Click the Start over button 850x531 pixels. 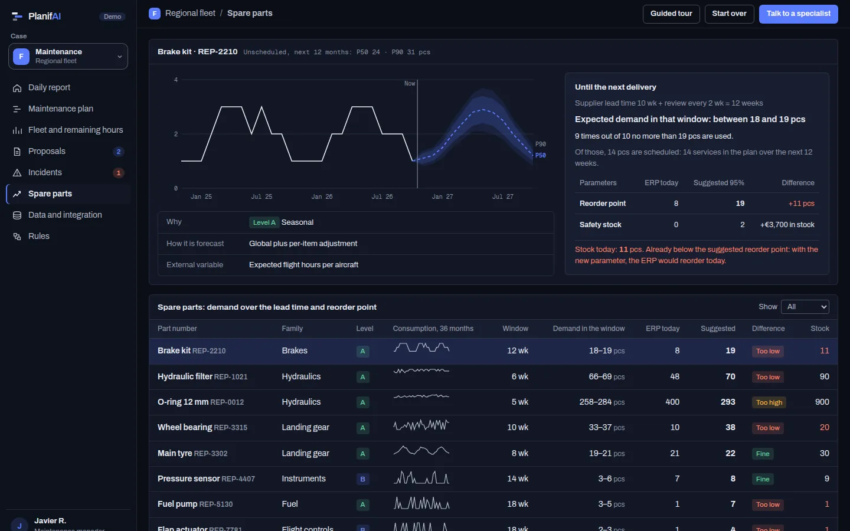tap(729, 14)
